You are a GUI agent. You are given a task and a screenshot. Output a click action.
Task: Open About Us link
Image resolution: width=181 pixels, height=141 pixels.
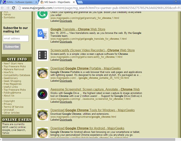pos(9,96)
